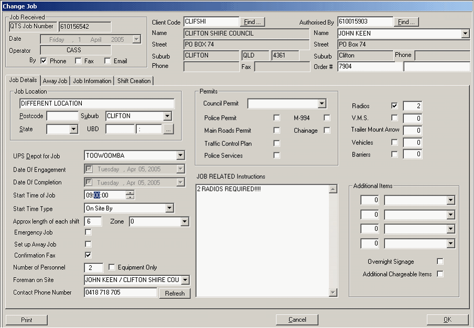Viewport: 474px width, 328px height.
Task: Open the Foreman on Site dropdown
Action: (185, 280)
